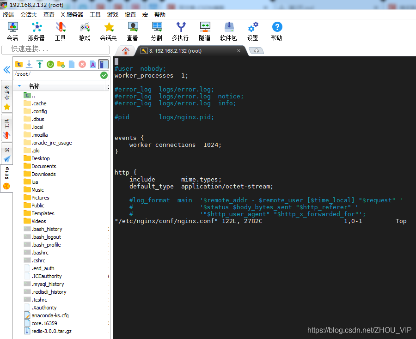Select the .bashrc file
Screen dimensions: 416x339
[x=37, y=253]
